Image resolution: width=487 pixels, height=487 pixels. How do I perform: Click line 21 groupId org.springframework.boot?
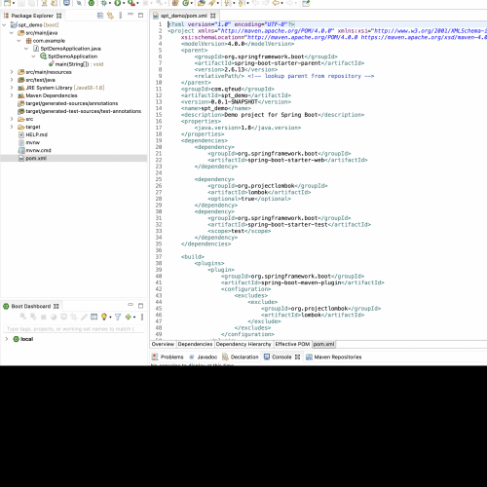click(x=280, y=153)
